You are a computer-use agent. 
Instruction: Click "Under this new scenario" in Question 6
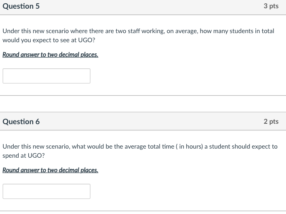(35, 147)
